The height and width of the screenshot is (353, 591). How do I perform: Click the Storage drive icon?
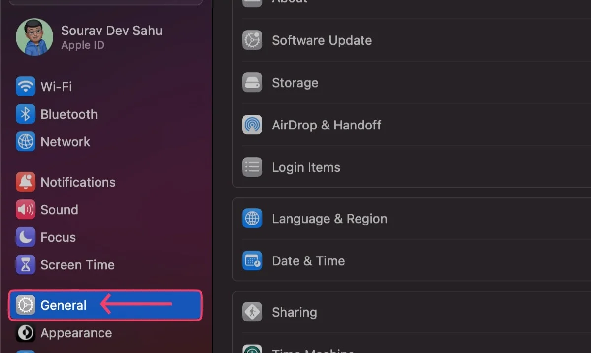[252, 83]
